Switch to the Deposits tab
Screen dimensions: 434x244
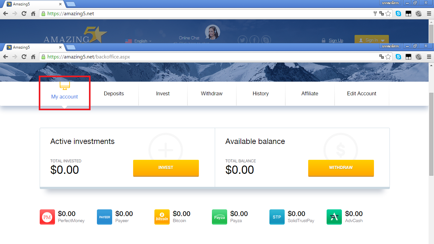[114, 94]
